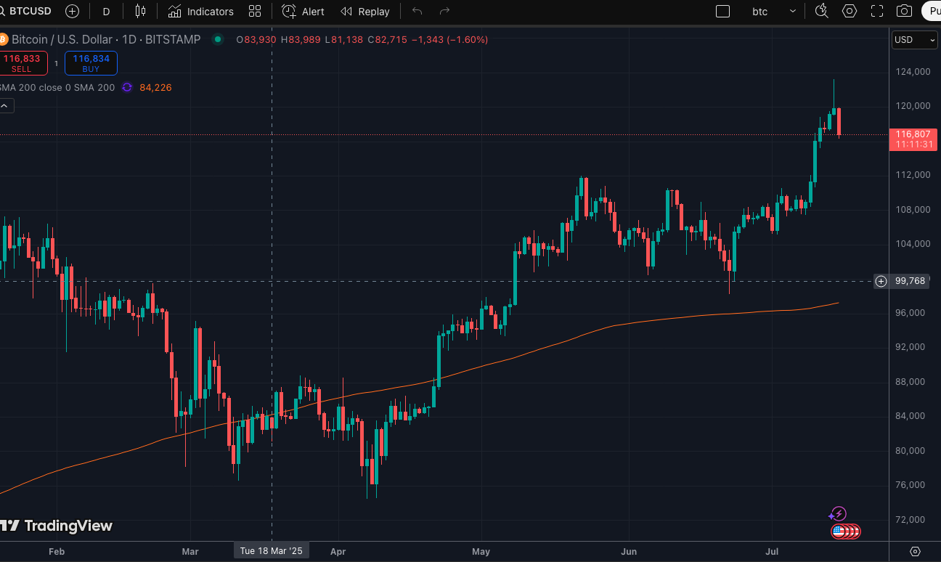Open the BTCUSD symbol search
Image resolution: width=941 pixels, height=562 pixels.
(29, 11)
